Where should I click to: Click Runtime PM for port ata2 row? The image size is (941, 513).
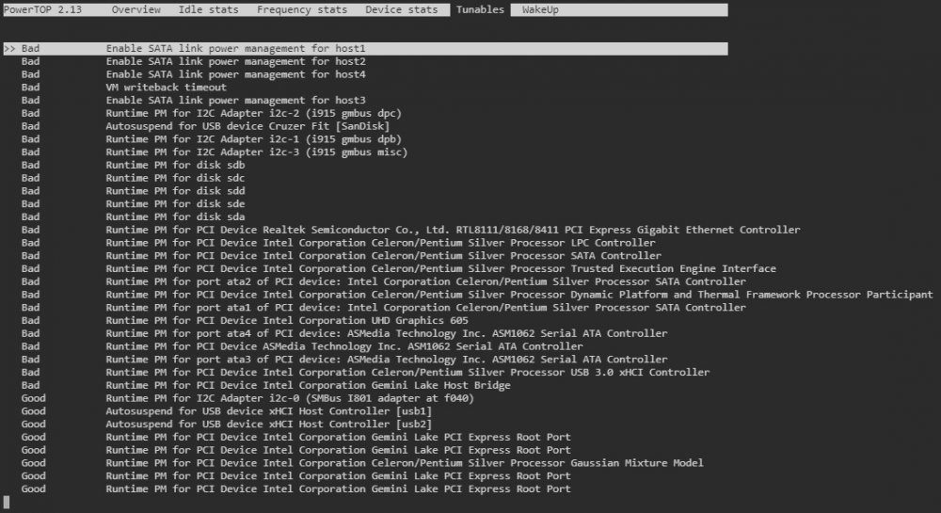click(384, 282)
